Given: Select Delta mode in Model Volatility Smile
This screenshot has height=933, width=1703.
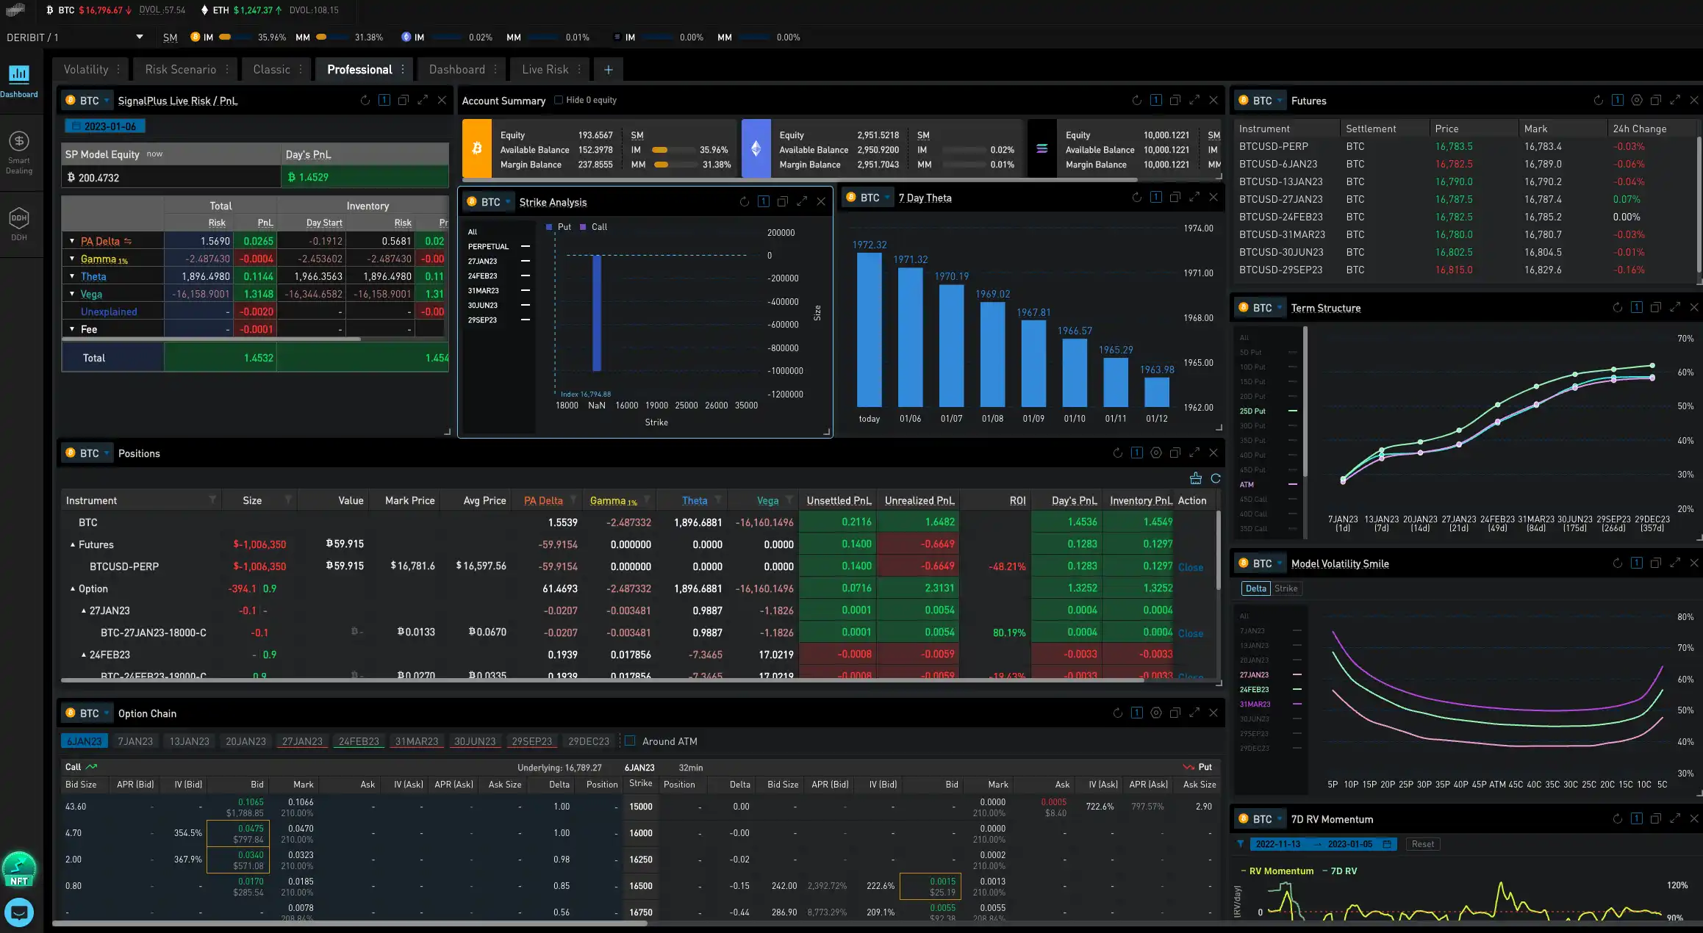Looking at the screenshot, I should coord(1256,588).
